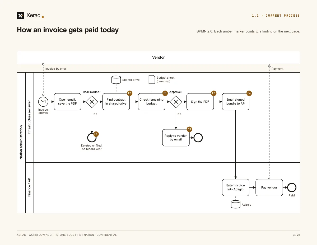Click finding marker F5
Screen dimensions: 317x245
pos(189,129)
